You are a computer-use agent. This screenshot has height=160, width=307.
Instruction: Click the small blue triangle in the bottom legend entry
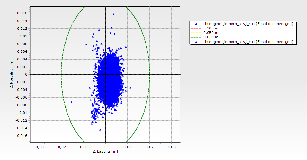196,42
